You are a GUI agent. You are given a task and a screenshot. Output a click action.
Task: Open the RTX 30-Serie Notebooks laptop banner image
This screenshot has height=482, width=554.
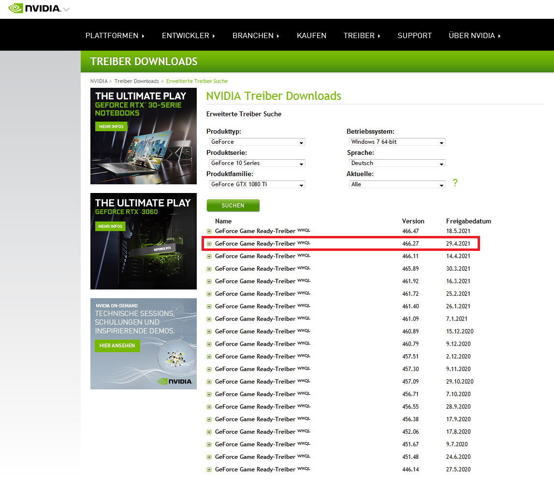pyautogui.click(x=144, y=136)
